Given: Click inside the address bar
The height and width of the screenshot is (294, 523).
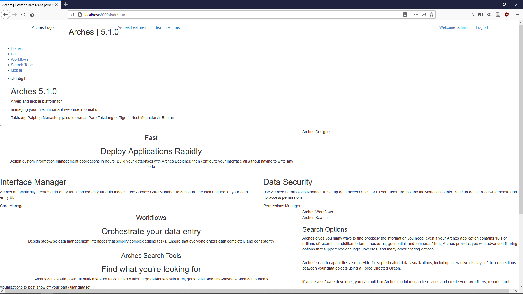Looking at the screenshot, I should point(191,14).
